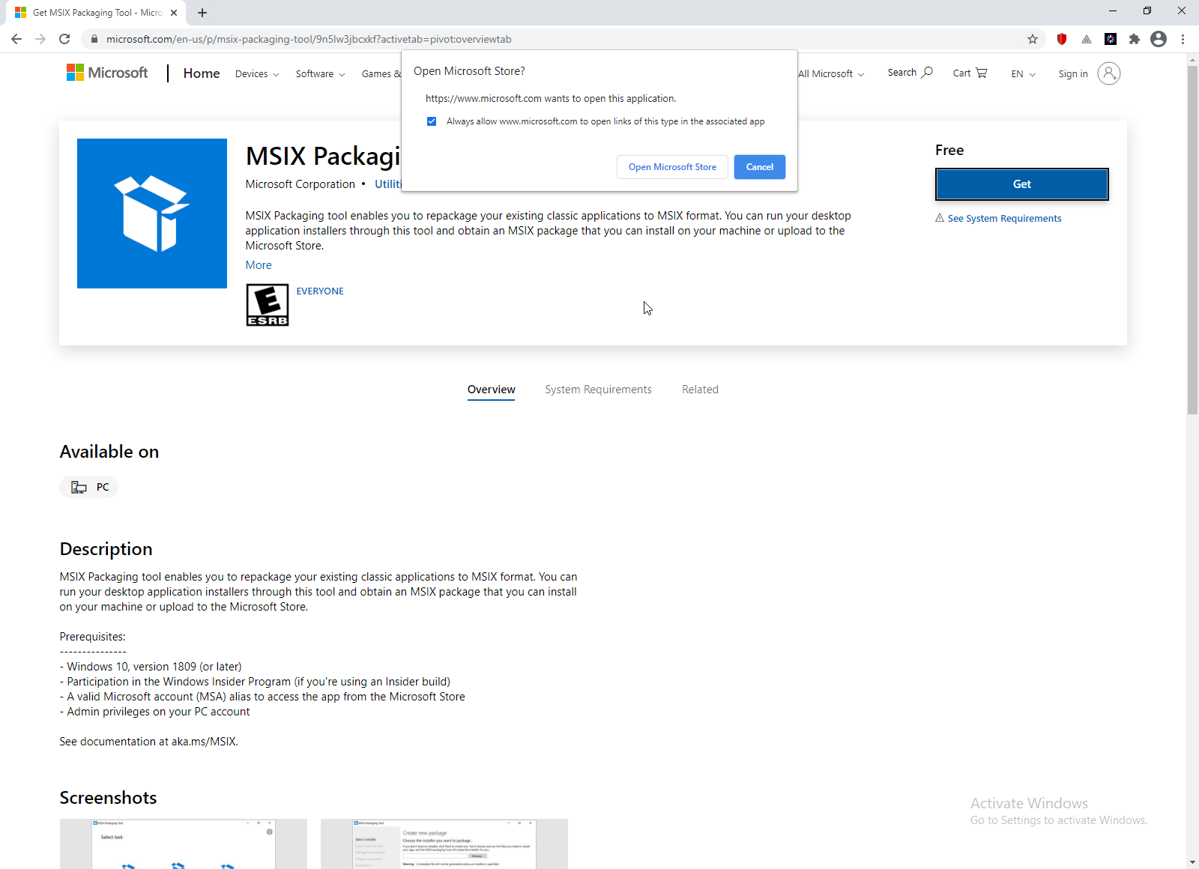The image size is (1199, 869).
Task: Switch to the Related tab
Action: click(700, 390)
